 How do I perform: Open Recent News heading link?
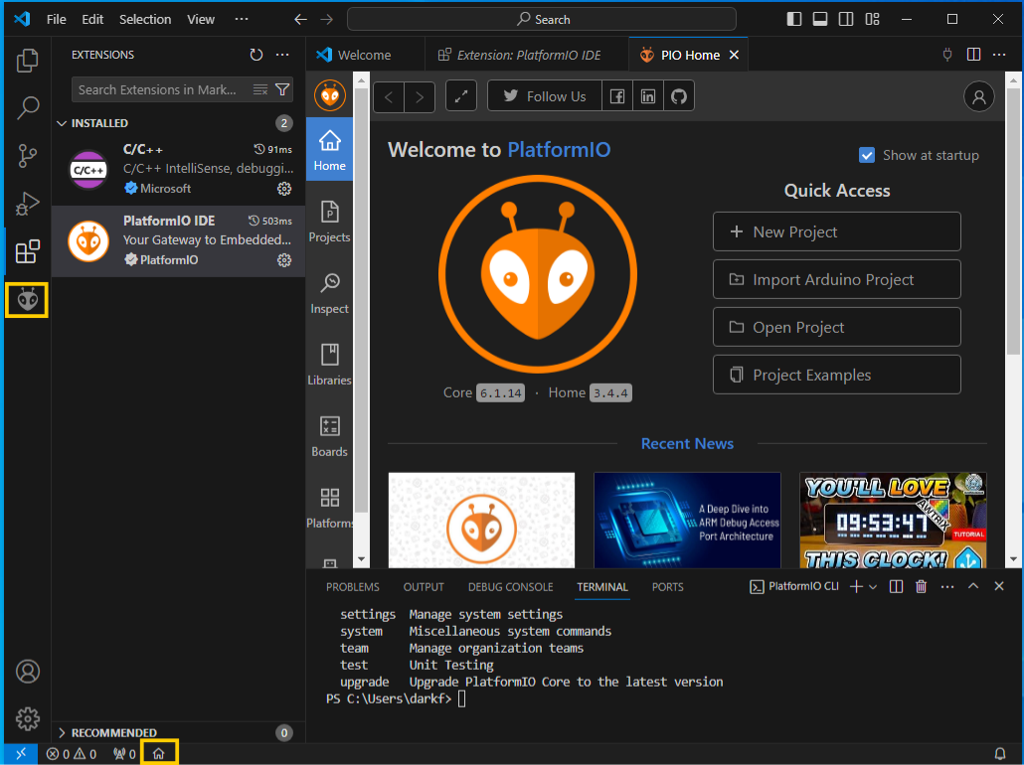click(687, 444)
